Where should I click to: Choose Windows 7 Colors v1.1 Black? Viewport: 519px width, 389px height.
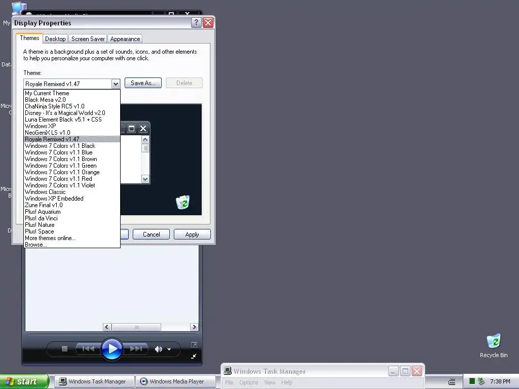72,146
